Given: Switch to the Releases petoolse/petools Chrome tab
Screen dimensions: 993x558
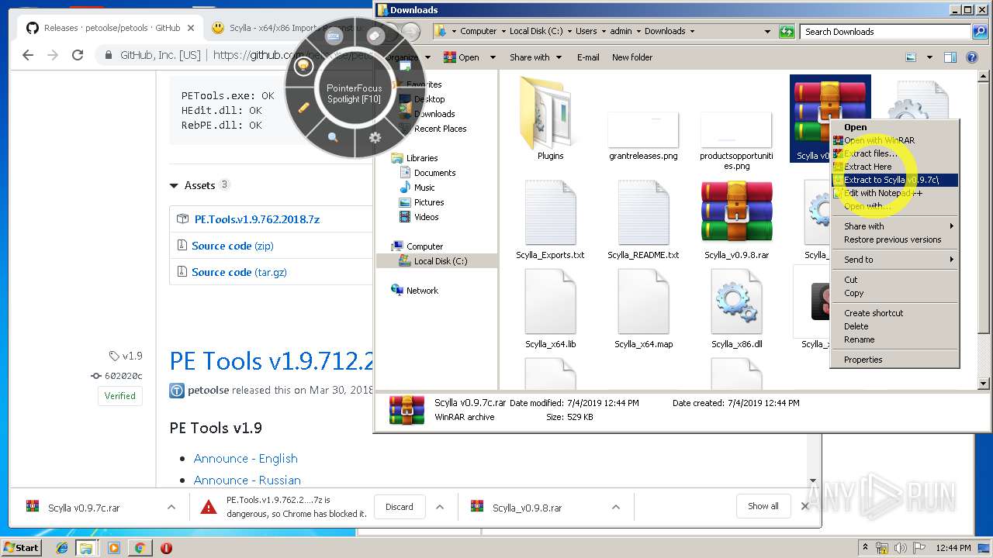Looking at the screenshot, I should coord(110,28).
